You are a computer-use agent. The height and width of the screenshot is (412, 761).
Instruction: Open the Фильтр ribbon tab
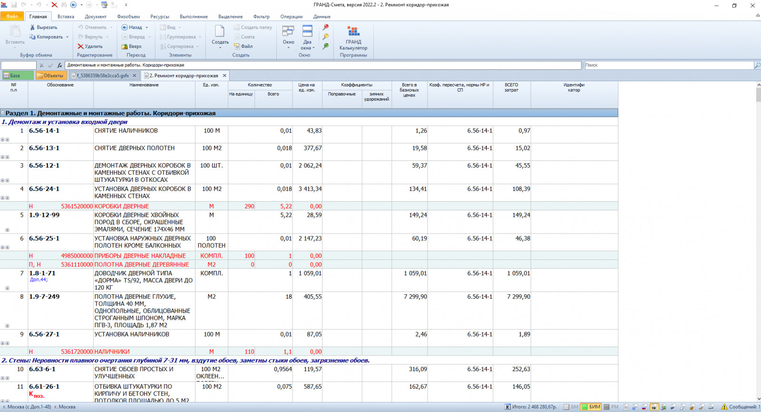pos(262,17)
